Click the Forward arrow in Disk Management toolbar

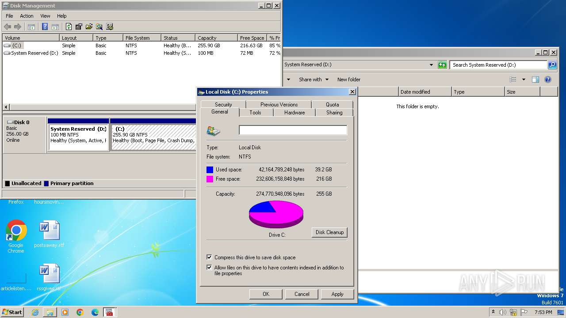click(18, 27)
